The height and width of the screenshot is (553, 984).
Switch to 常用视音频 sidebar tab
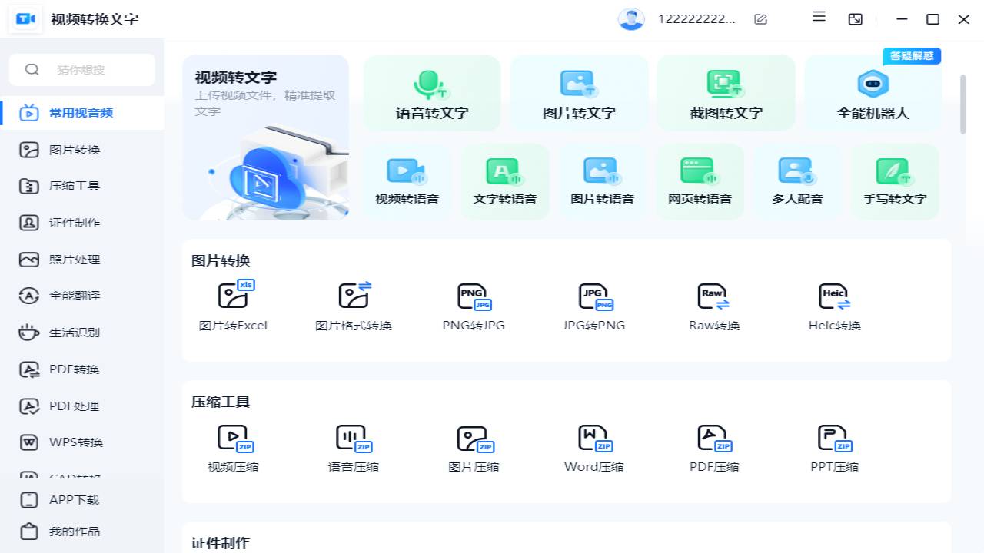pos(81,113)
